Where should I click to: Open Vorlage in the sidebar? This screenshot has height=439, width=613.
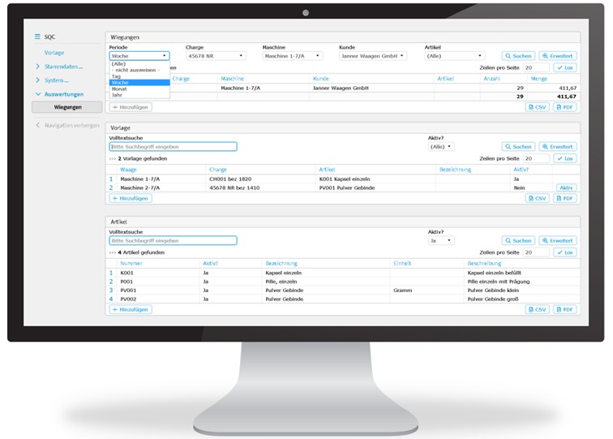click(x=54, y=53)
